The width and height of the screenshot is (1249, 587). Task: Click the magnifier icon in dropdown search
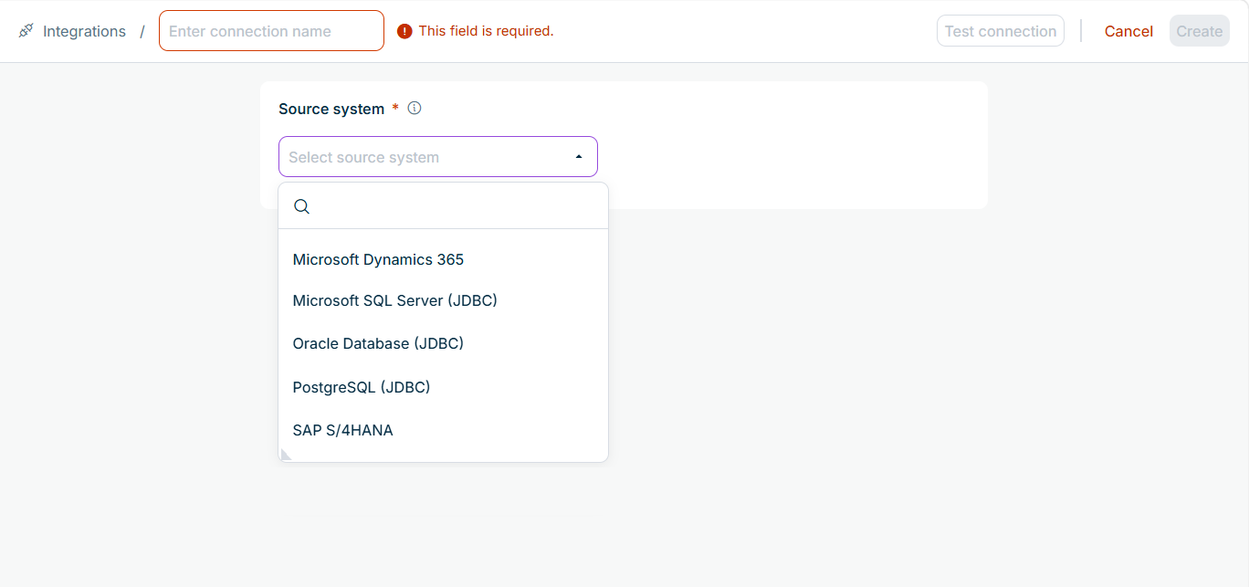[301, 206]
